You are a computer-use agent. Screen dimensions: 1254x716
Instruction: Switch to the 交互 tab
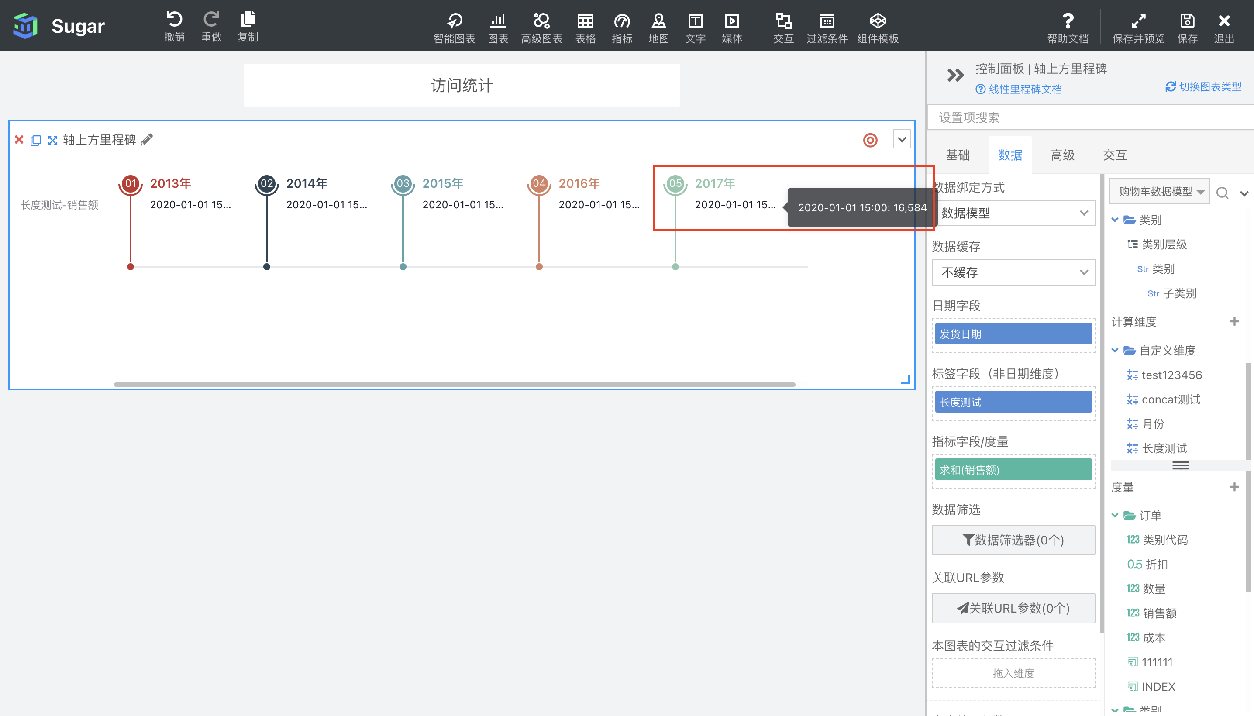pos(1114,155)
